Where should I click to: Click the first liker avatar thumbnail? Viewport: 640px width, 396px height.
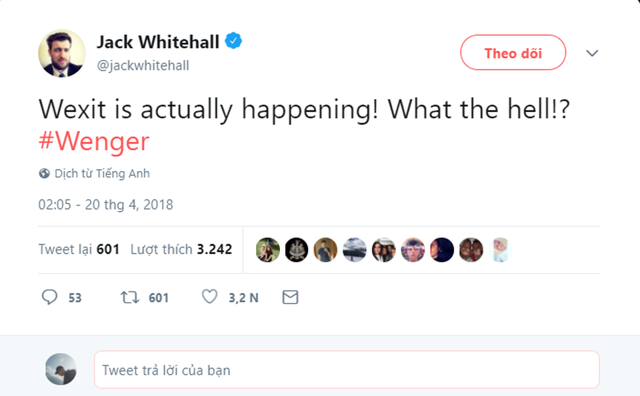(x=268, y=250)
